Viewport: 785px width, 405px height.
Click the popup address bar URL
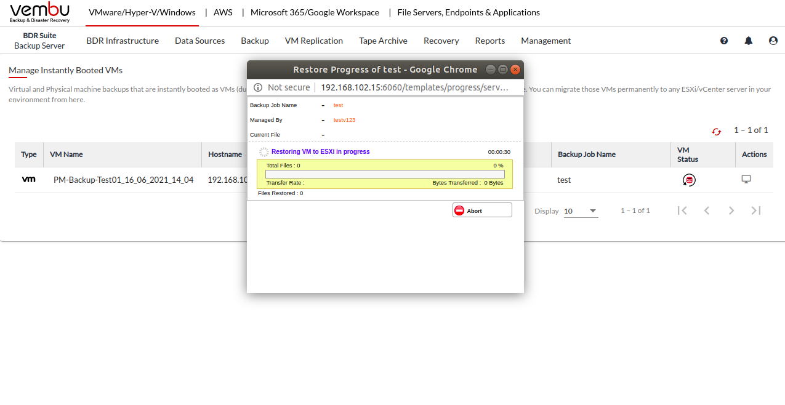[414, 87]
